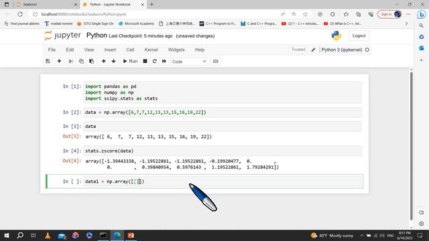Move selected cell down arrow
Viewport: 429px width, 241px height.
113,61
